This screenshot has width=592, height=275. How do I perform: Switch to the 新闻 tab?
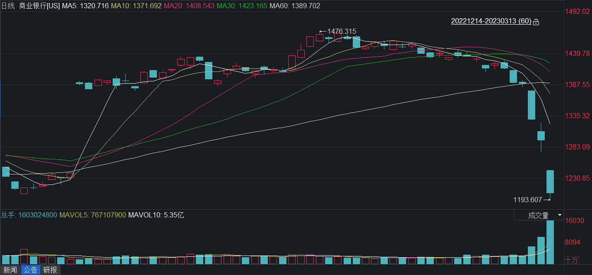(x=10, y=270)
